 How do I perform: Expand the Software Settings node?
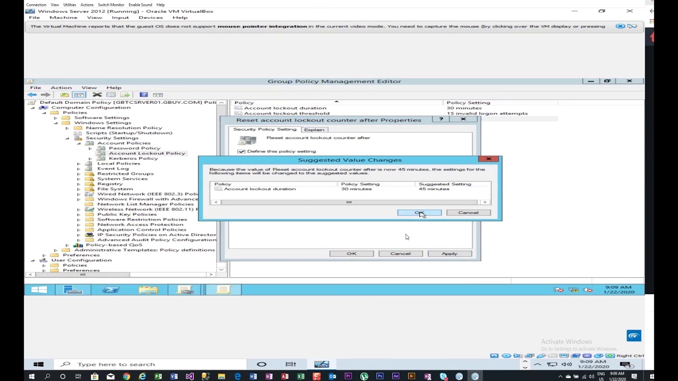[56, 117]
